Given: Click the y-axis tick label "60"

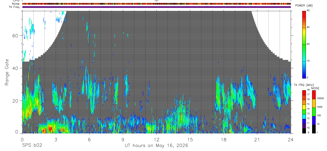Looking at the screenshot, I should pos(15,36).
